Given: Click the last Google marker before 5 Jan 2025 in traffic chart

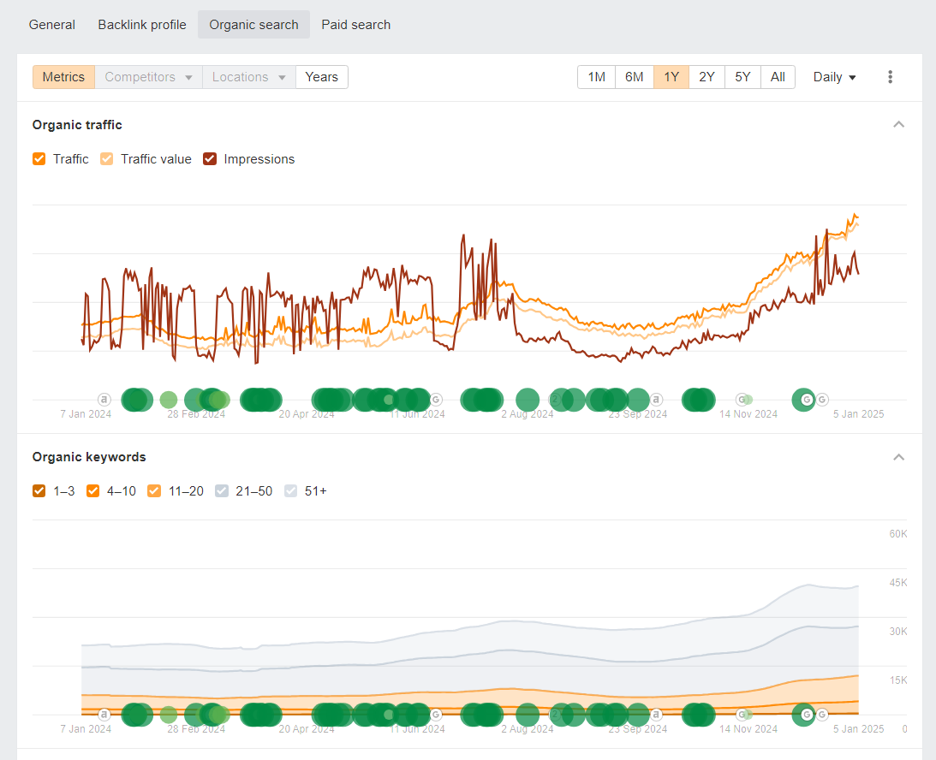Looking at the screenshot, I should point(823,399).
